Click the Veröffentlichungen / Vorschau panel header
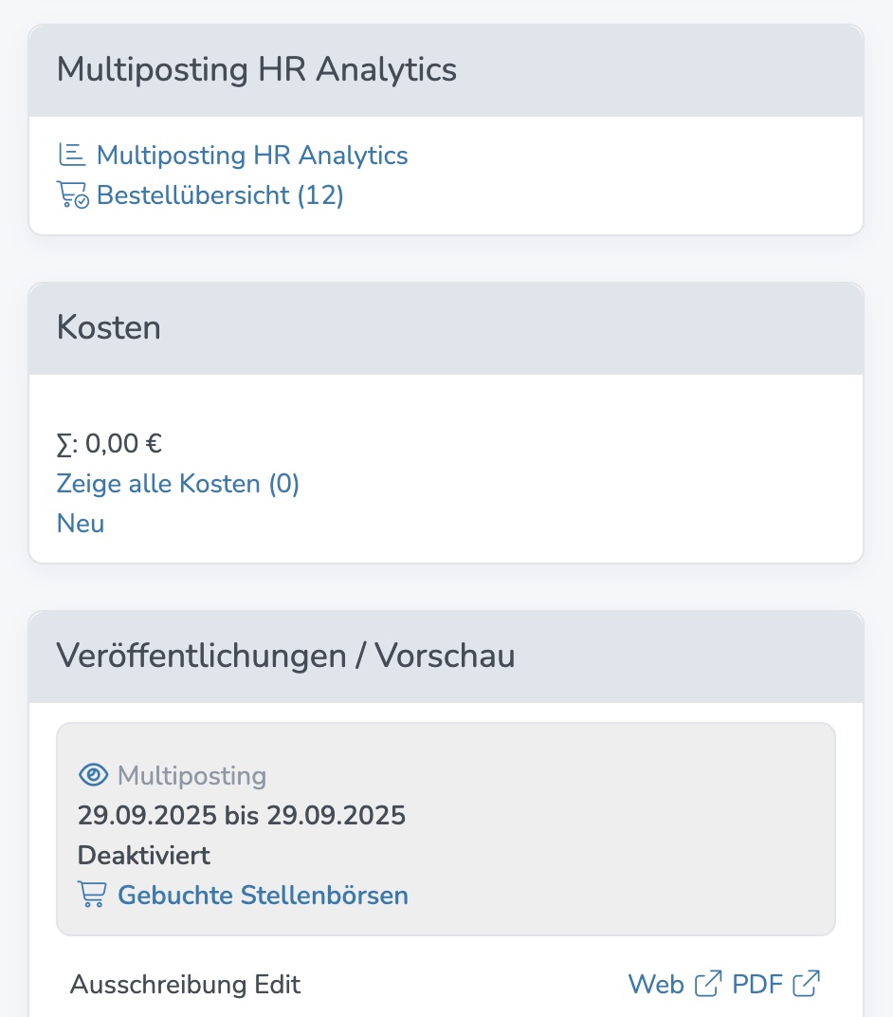 tap(286, 655)
